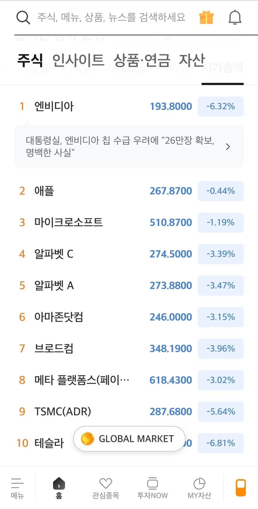Open the GLOBAL MARKET button

point(128,438)
